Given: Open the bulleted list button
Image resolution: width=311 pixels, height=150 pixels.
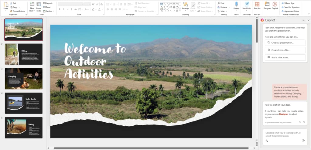Looking at the screenshot, I should [x=108, y=4].
